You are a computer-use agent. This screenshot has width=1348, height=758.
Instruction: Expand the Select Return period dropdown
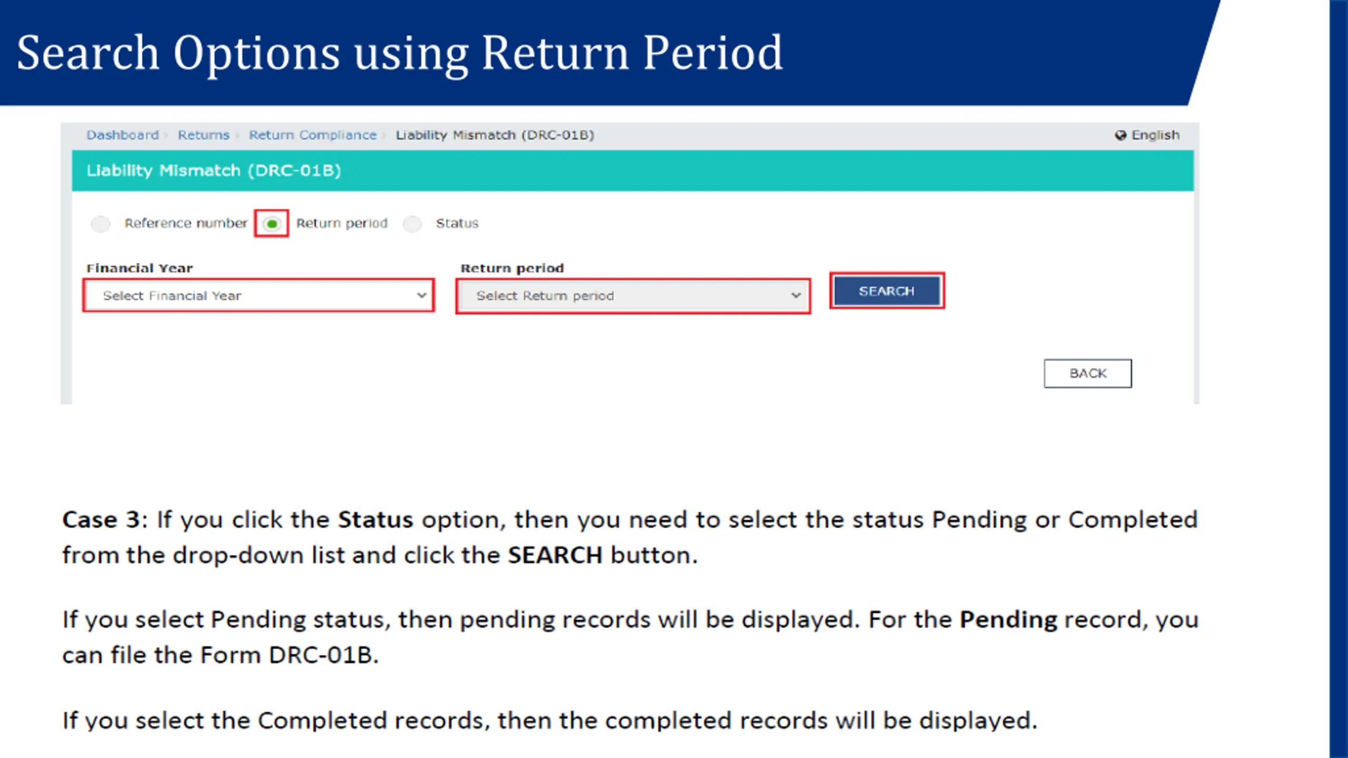coord(633,296)
